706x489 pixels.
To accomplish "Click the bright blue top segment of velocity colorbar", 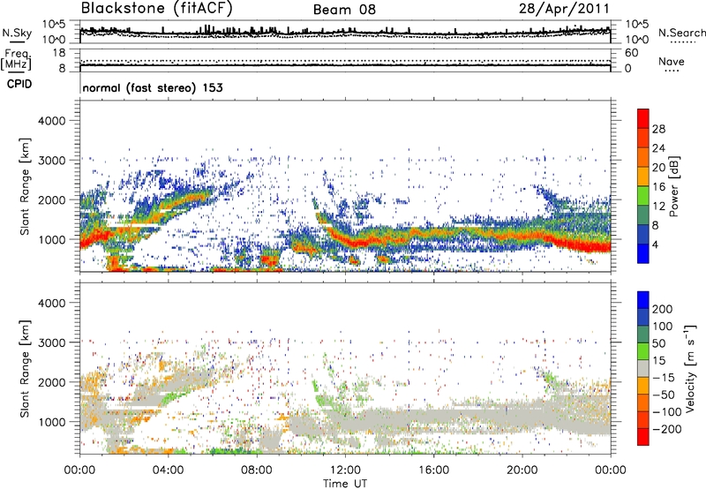I will (x=643, y=300).
